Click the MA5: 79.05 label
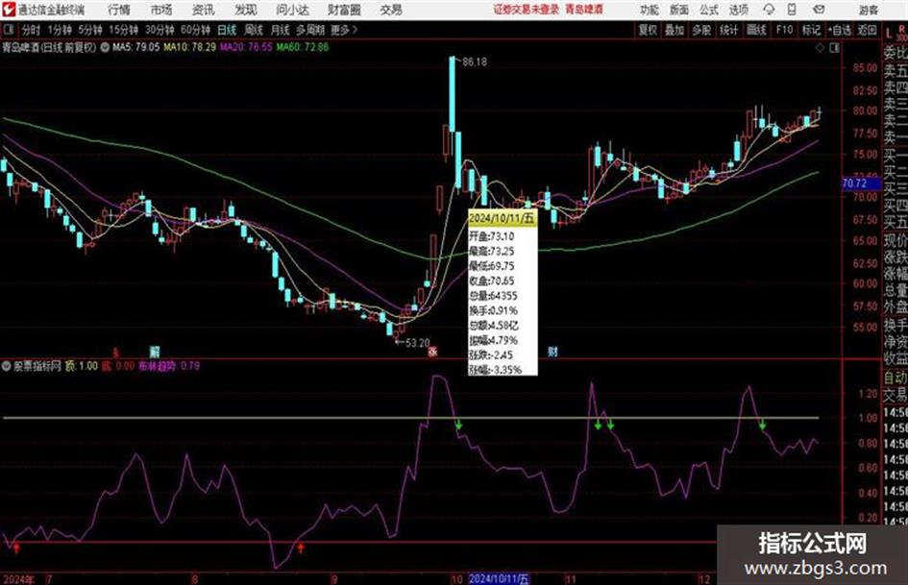This screenshot has height=585, width=908. tap(136, 47)
